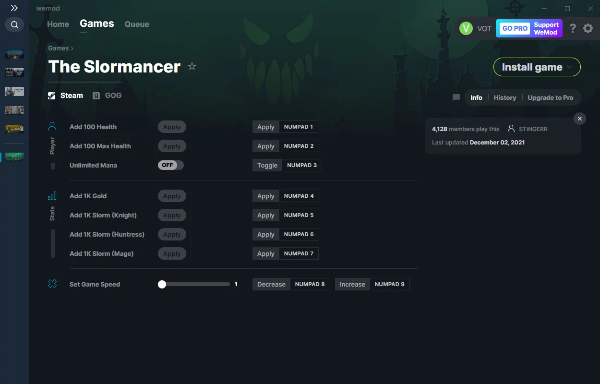The height and width of the screenshot is (384, 600).
Task: Click the game speed crossed tools icon
Action: (52, 284)
